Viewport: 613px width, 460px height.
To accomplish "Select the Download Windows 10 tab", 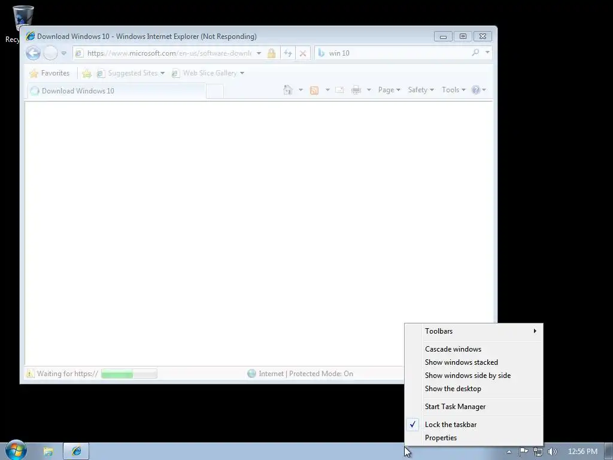I will coord(116,91).
